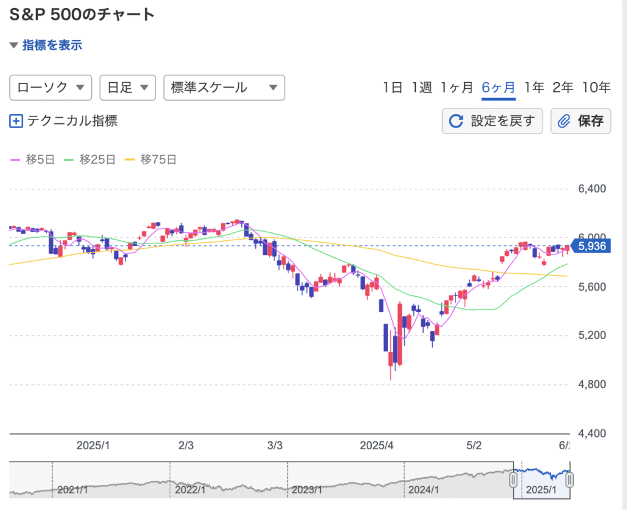
Task: Click the yellow 移75日 legend line swatch
Action: pos(130,160)
